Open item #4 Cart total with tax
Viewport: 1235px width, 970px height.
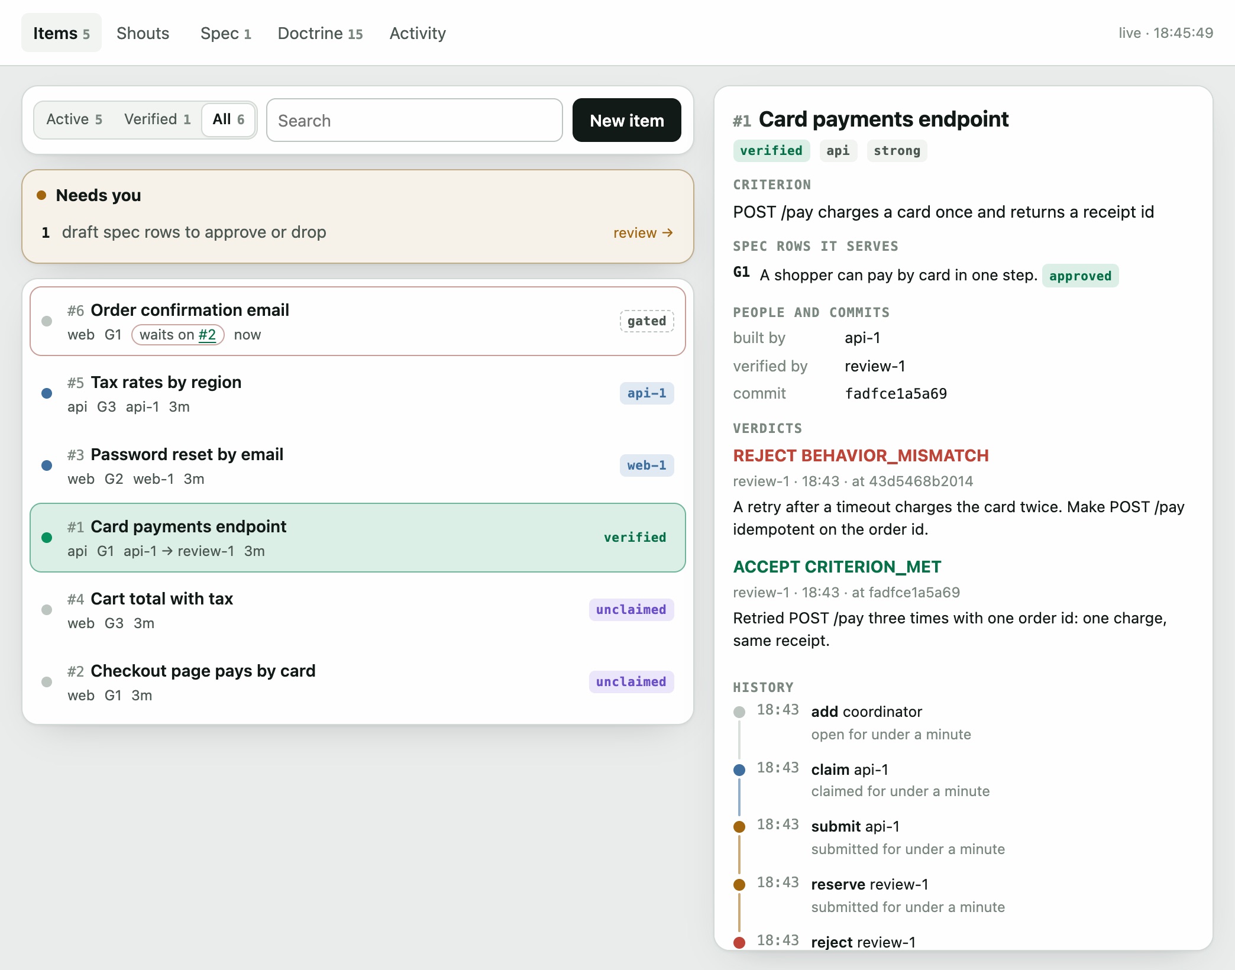358,610
